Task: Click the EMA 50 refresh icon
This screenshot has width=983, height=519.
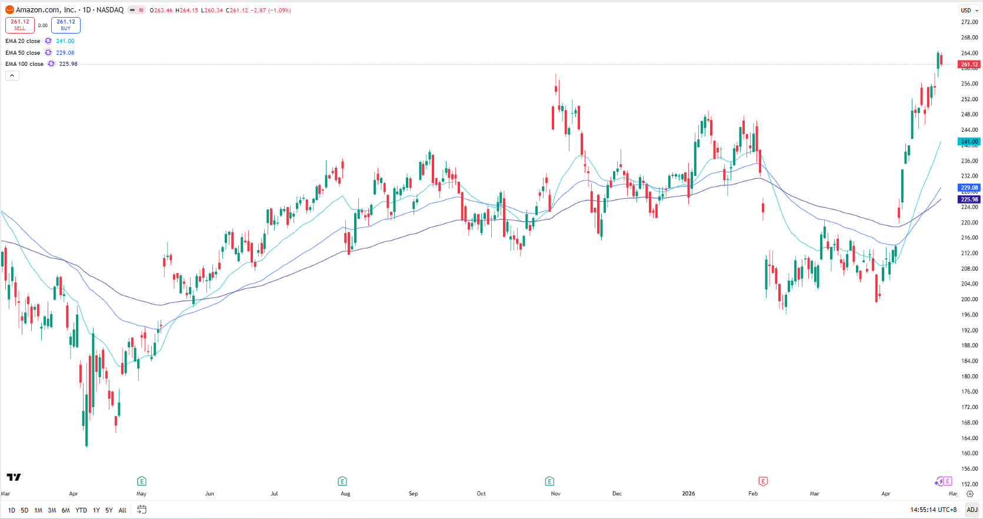Action: coord(48,53)
